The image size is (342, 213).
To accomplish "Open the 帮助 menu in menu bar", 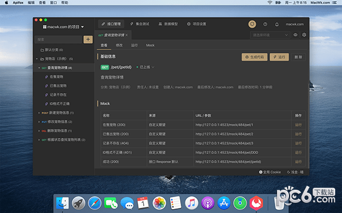I will coord(65,3).
